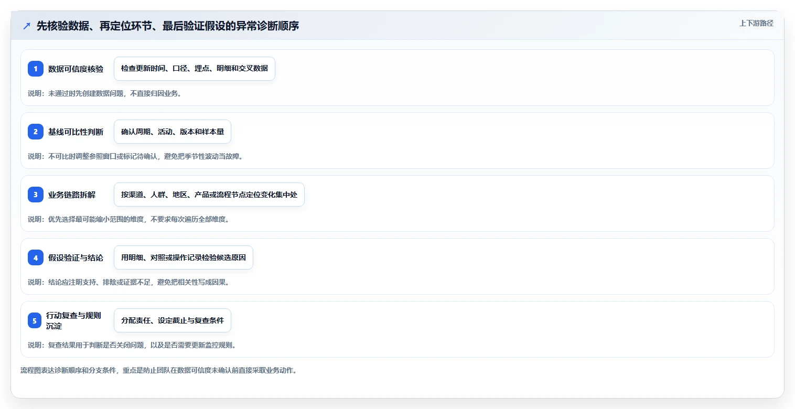
Task: Click the 行动复查与规则沉淀 step title
Action: (73, 320)
